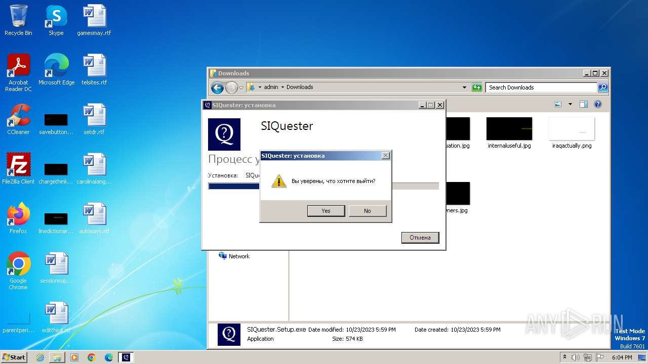Image resolution: width=648 pixels, height=364 pixels.
Task: Click the search magnifier icon in Downloads
Action: (x=602, y=87)
